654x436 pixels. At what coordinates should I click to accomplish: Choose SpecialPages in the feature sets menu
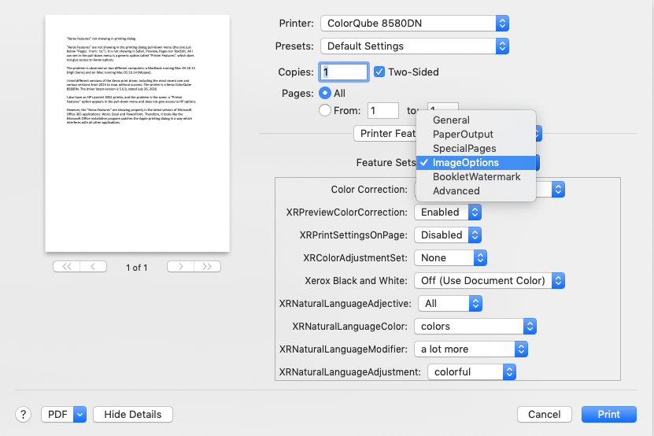pyautogui.click(x=476, y=149)
